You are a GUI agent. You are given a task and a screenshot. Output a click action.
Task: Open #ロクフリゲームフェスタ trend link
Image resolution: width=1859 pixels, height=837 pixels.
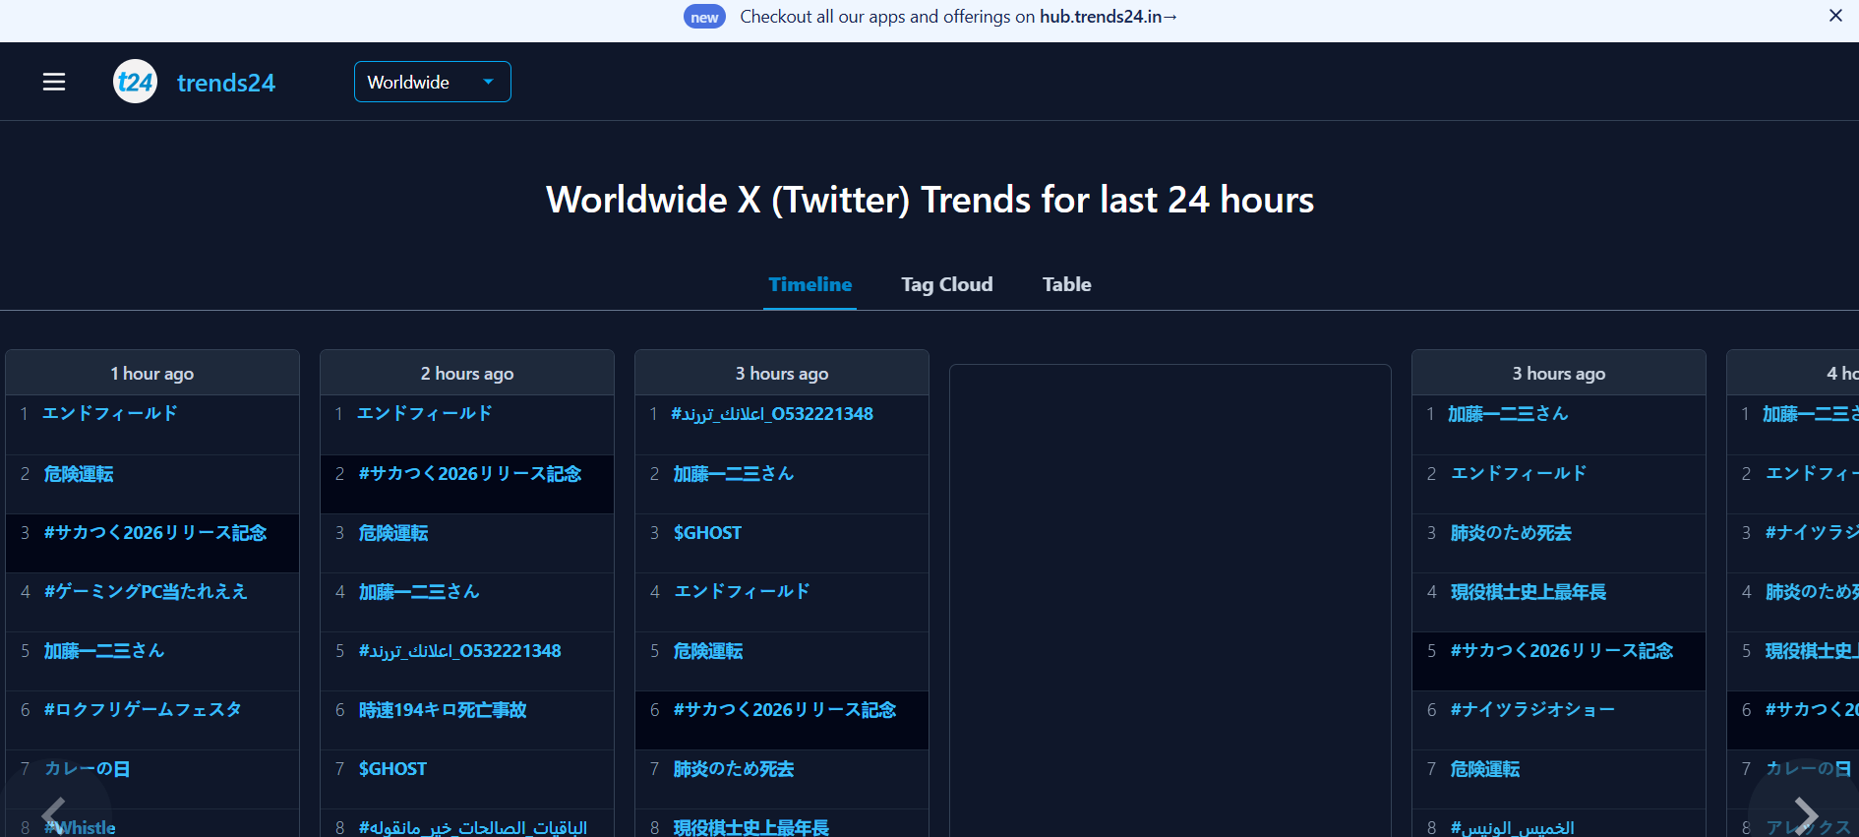tap(143, 710)
